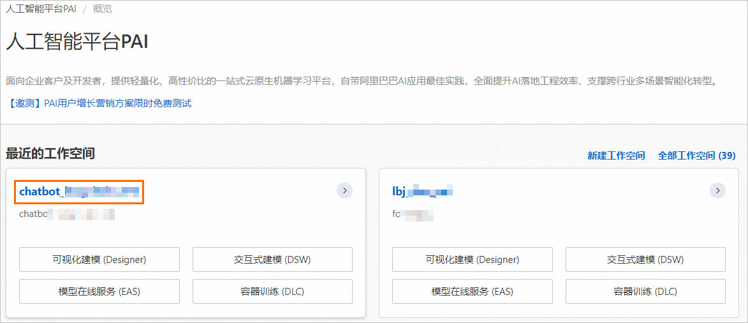748x323 pixels.
Task: Click the lbj workspace description text
Action: [413, 214]
